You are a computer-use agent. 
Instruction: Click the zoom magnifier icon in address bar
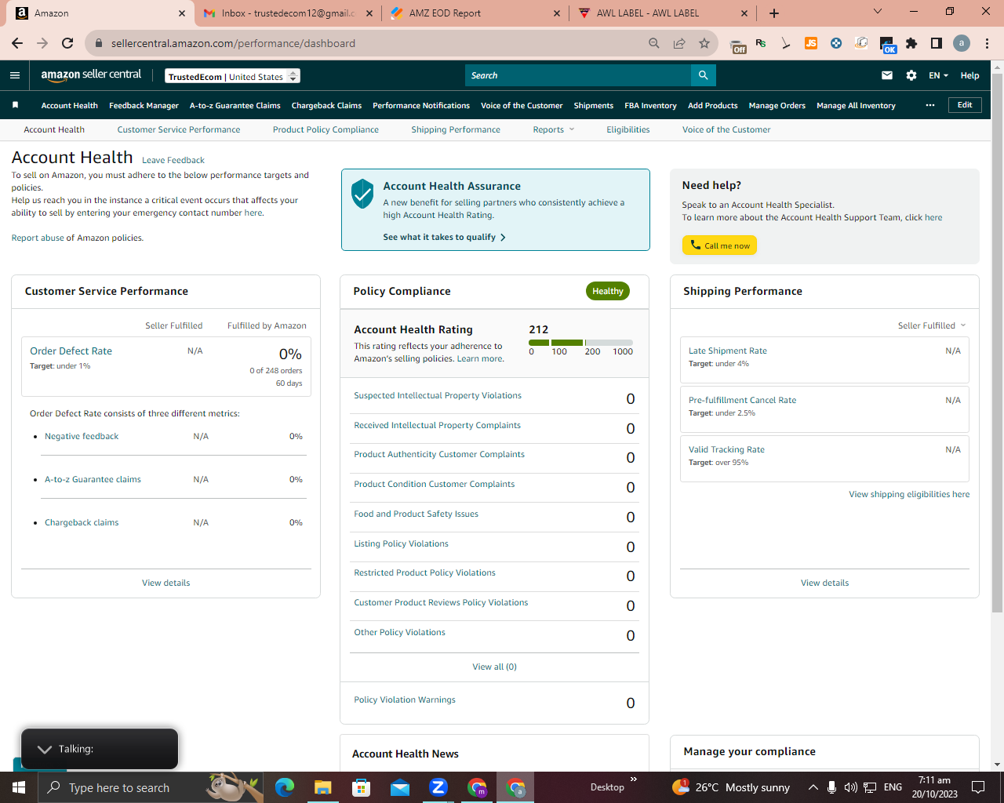coord(654,43)
